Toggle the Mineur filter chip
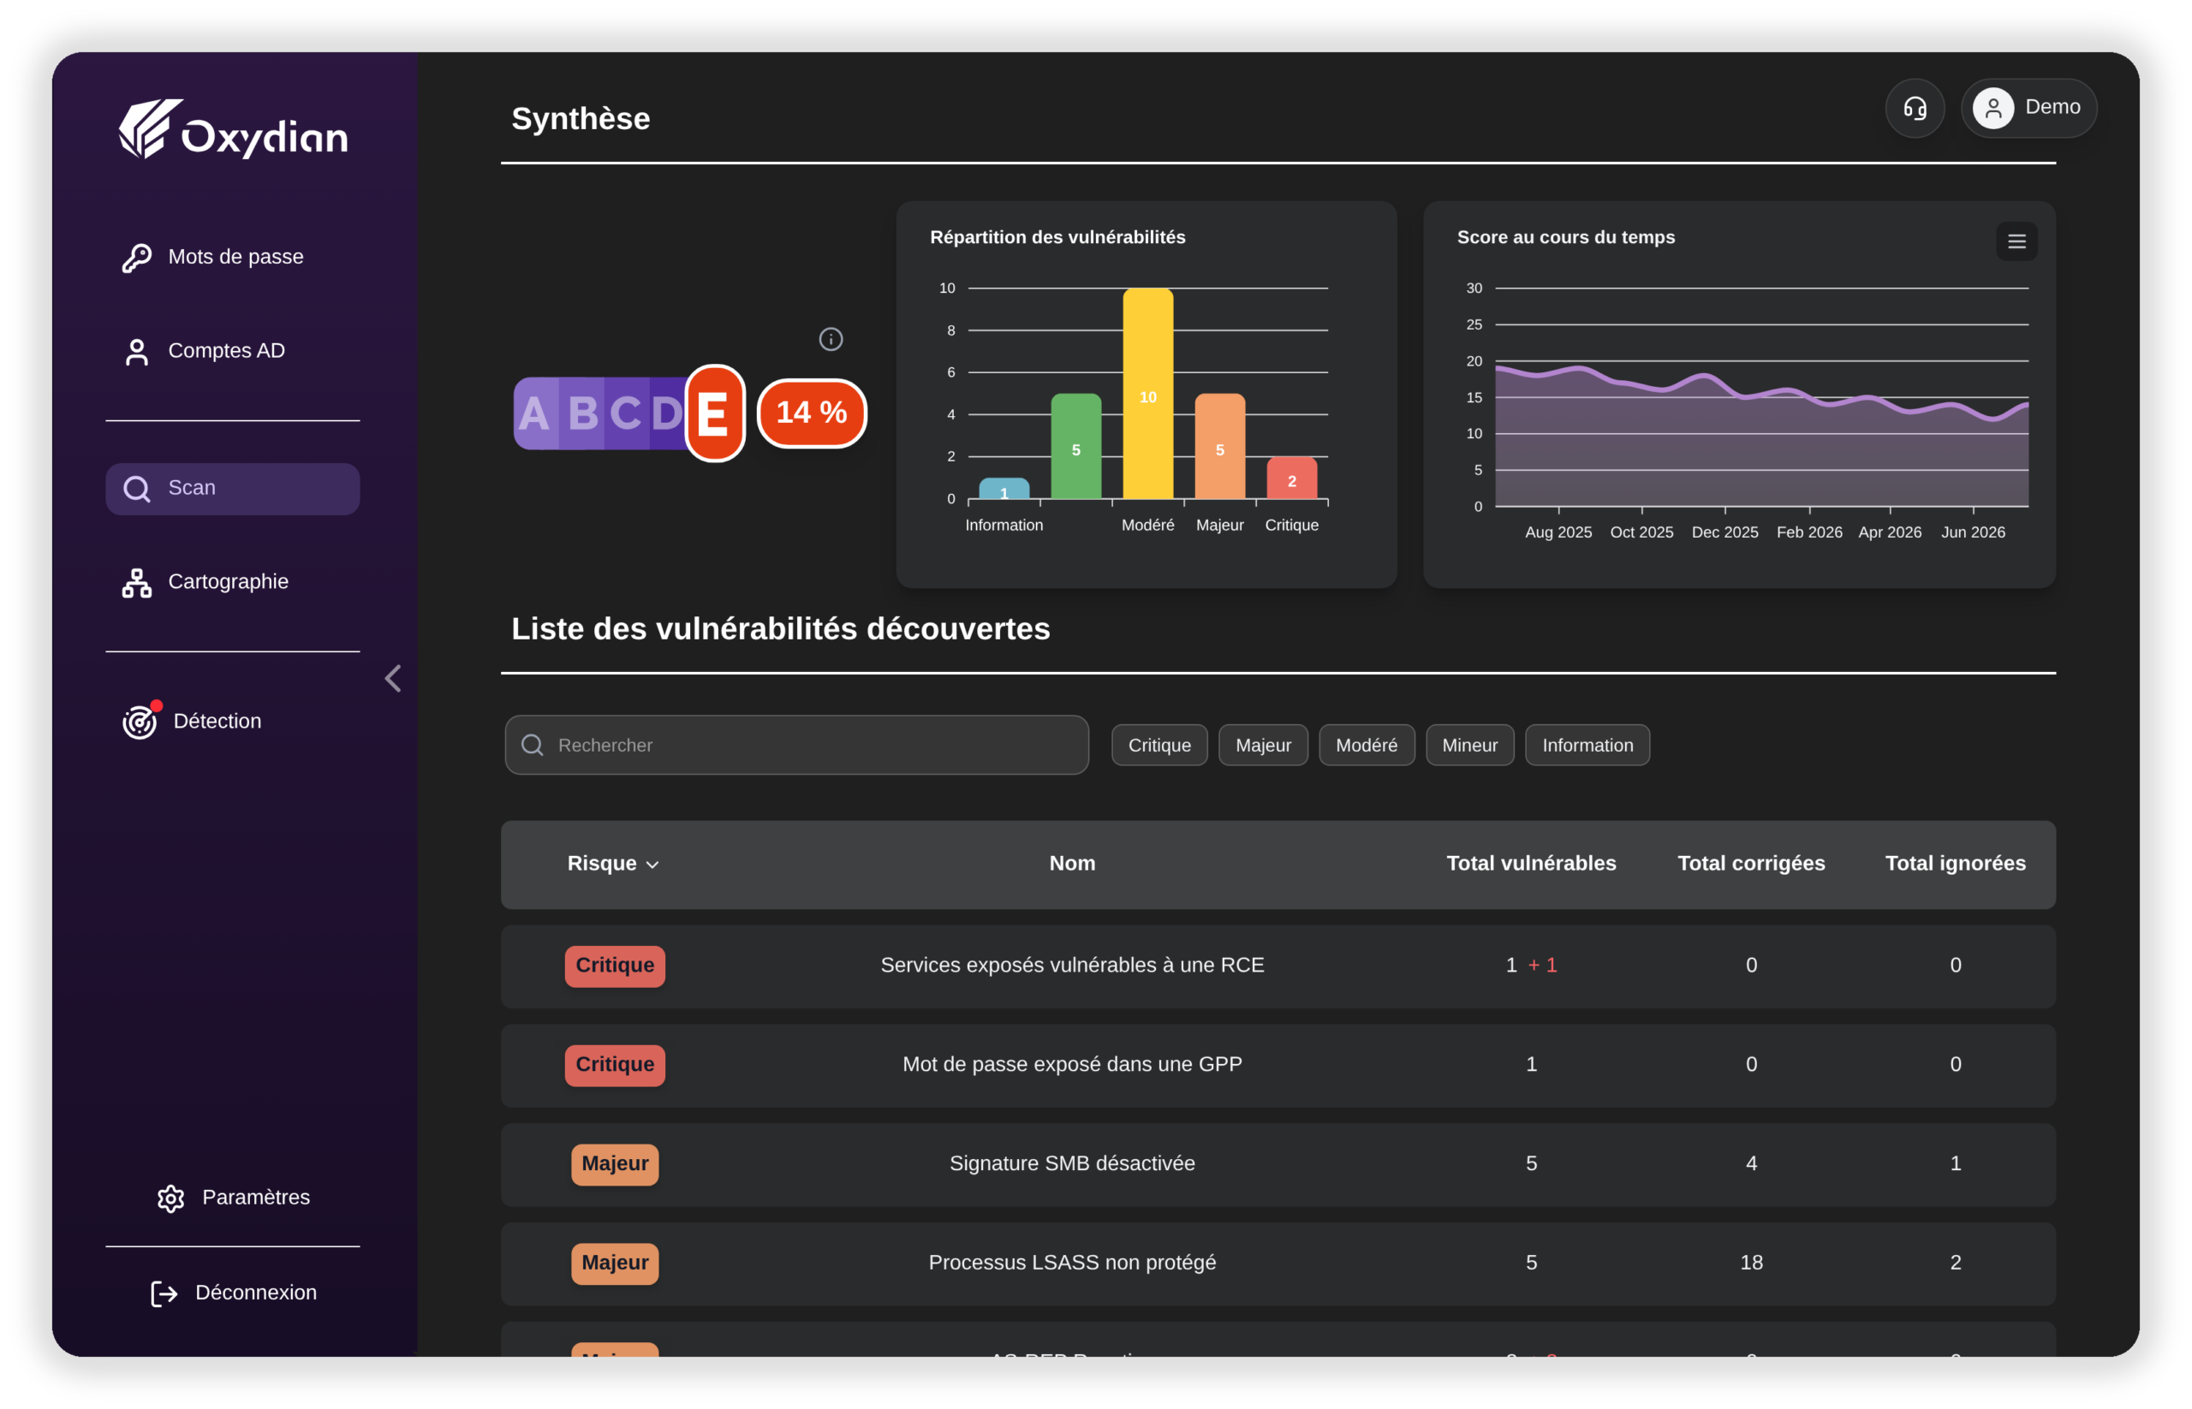2192x1409 pixels. 1470,745
